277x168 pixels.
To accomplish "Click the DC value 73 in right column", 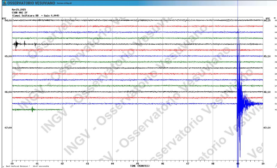I will [x=276, y=50].
